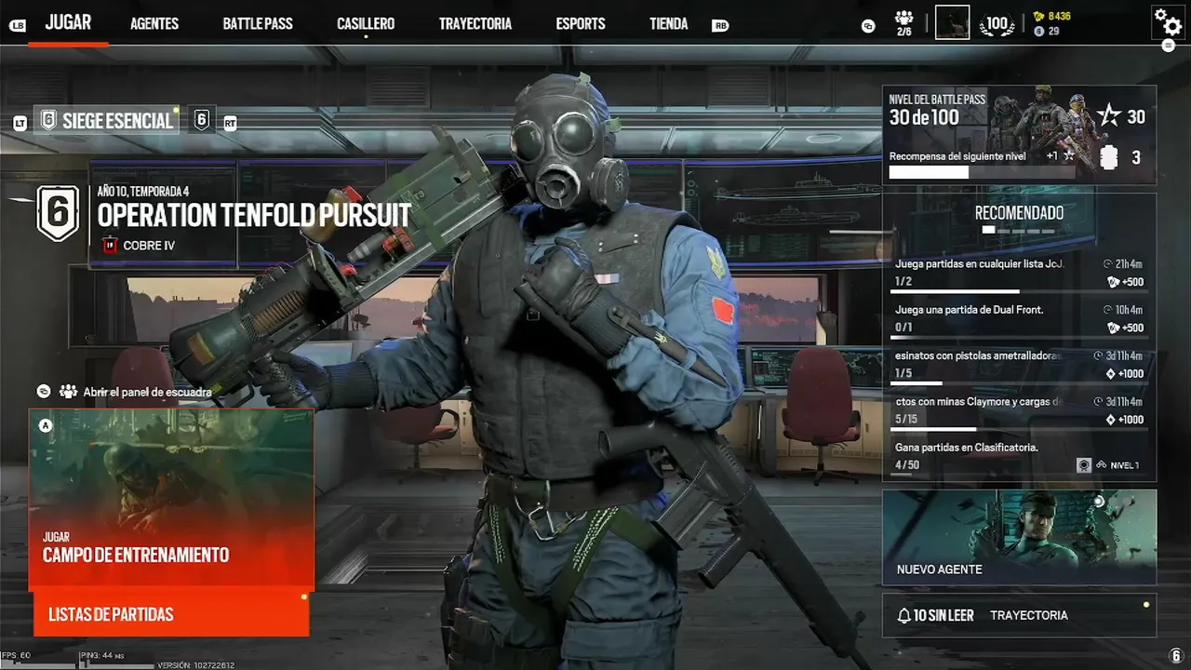Screen dimensions: 1191x670
Task: Click the +500 reward on Dual Front row
Action: 1125,328
